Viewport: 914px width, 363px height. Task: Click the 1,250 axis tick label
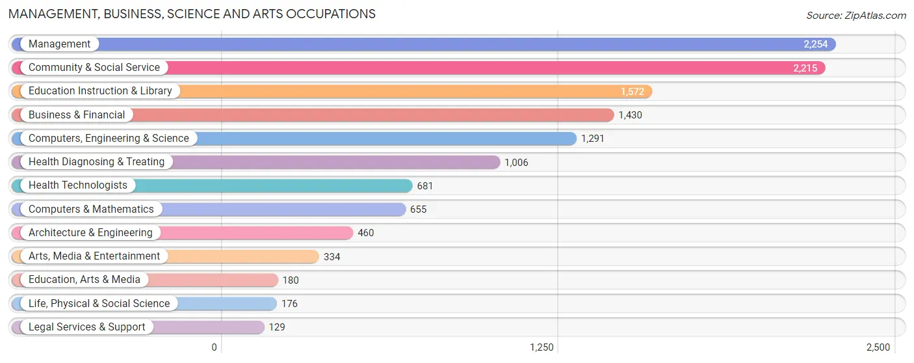tap(542, 347)
